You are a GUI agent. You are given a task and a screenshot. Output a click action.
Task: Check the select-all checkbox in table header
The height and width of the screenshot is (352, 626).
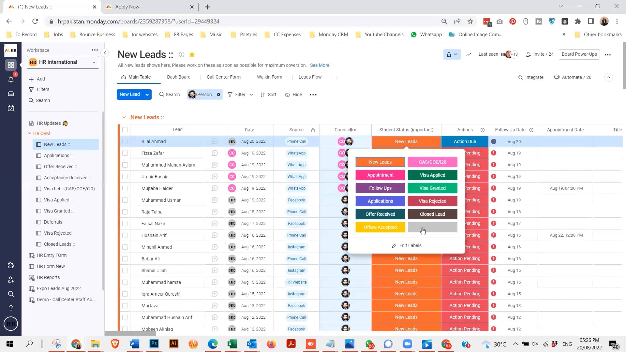click(x=125, y=129)
